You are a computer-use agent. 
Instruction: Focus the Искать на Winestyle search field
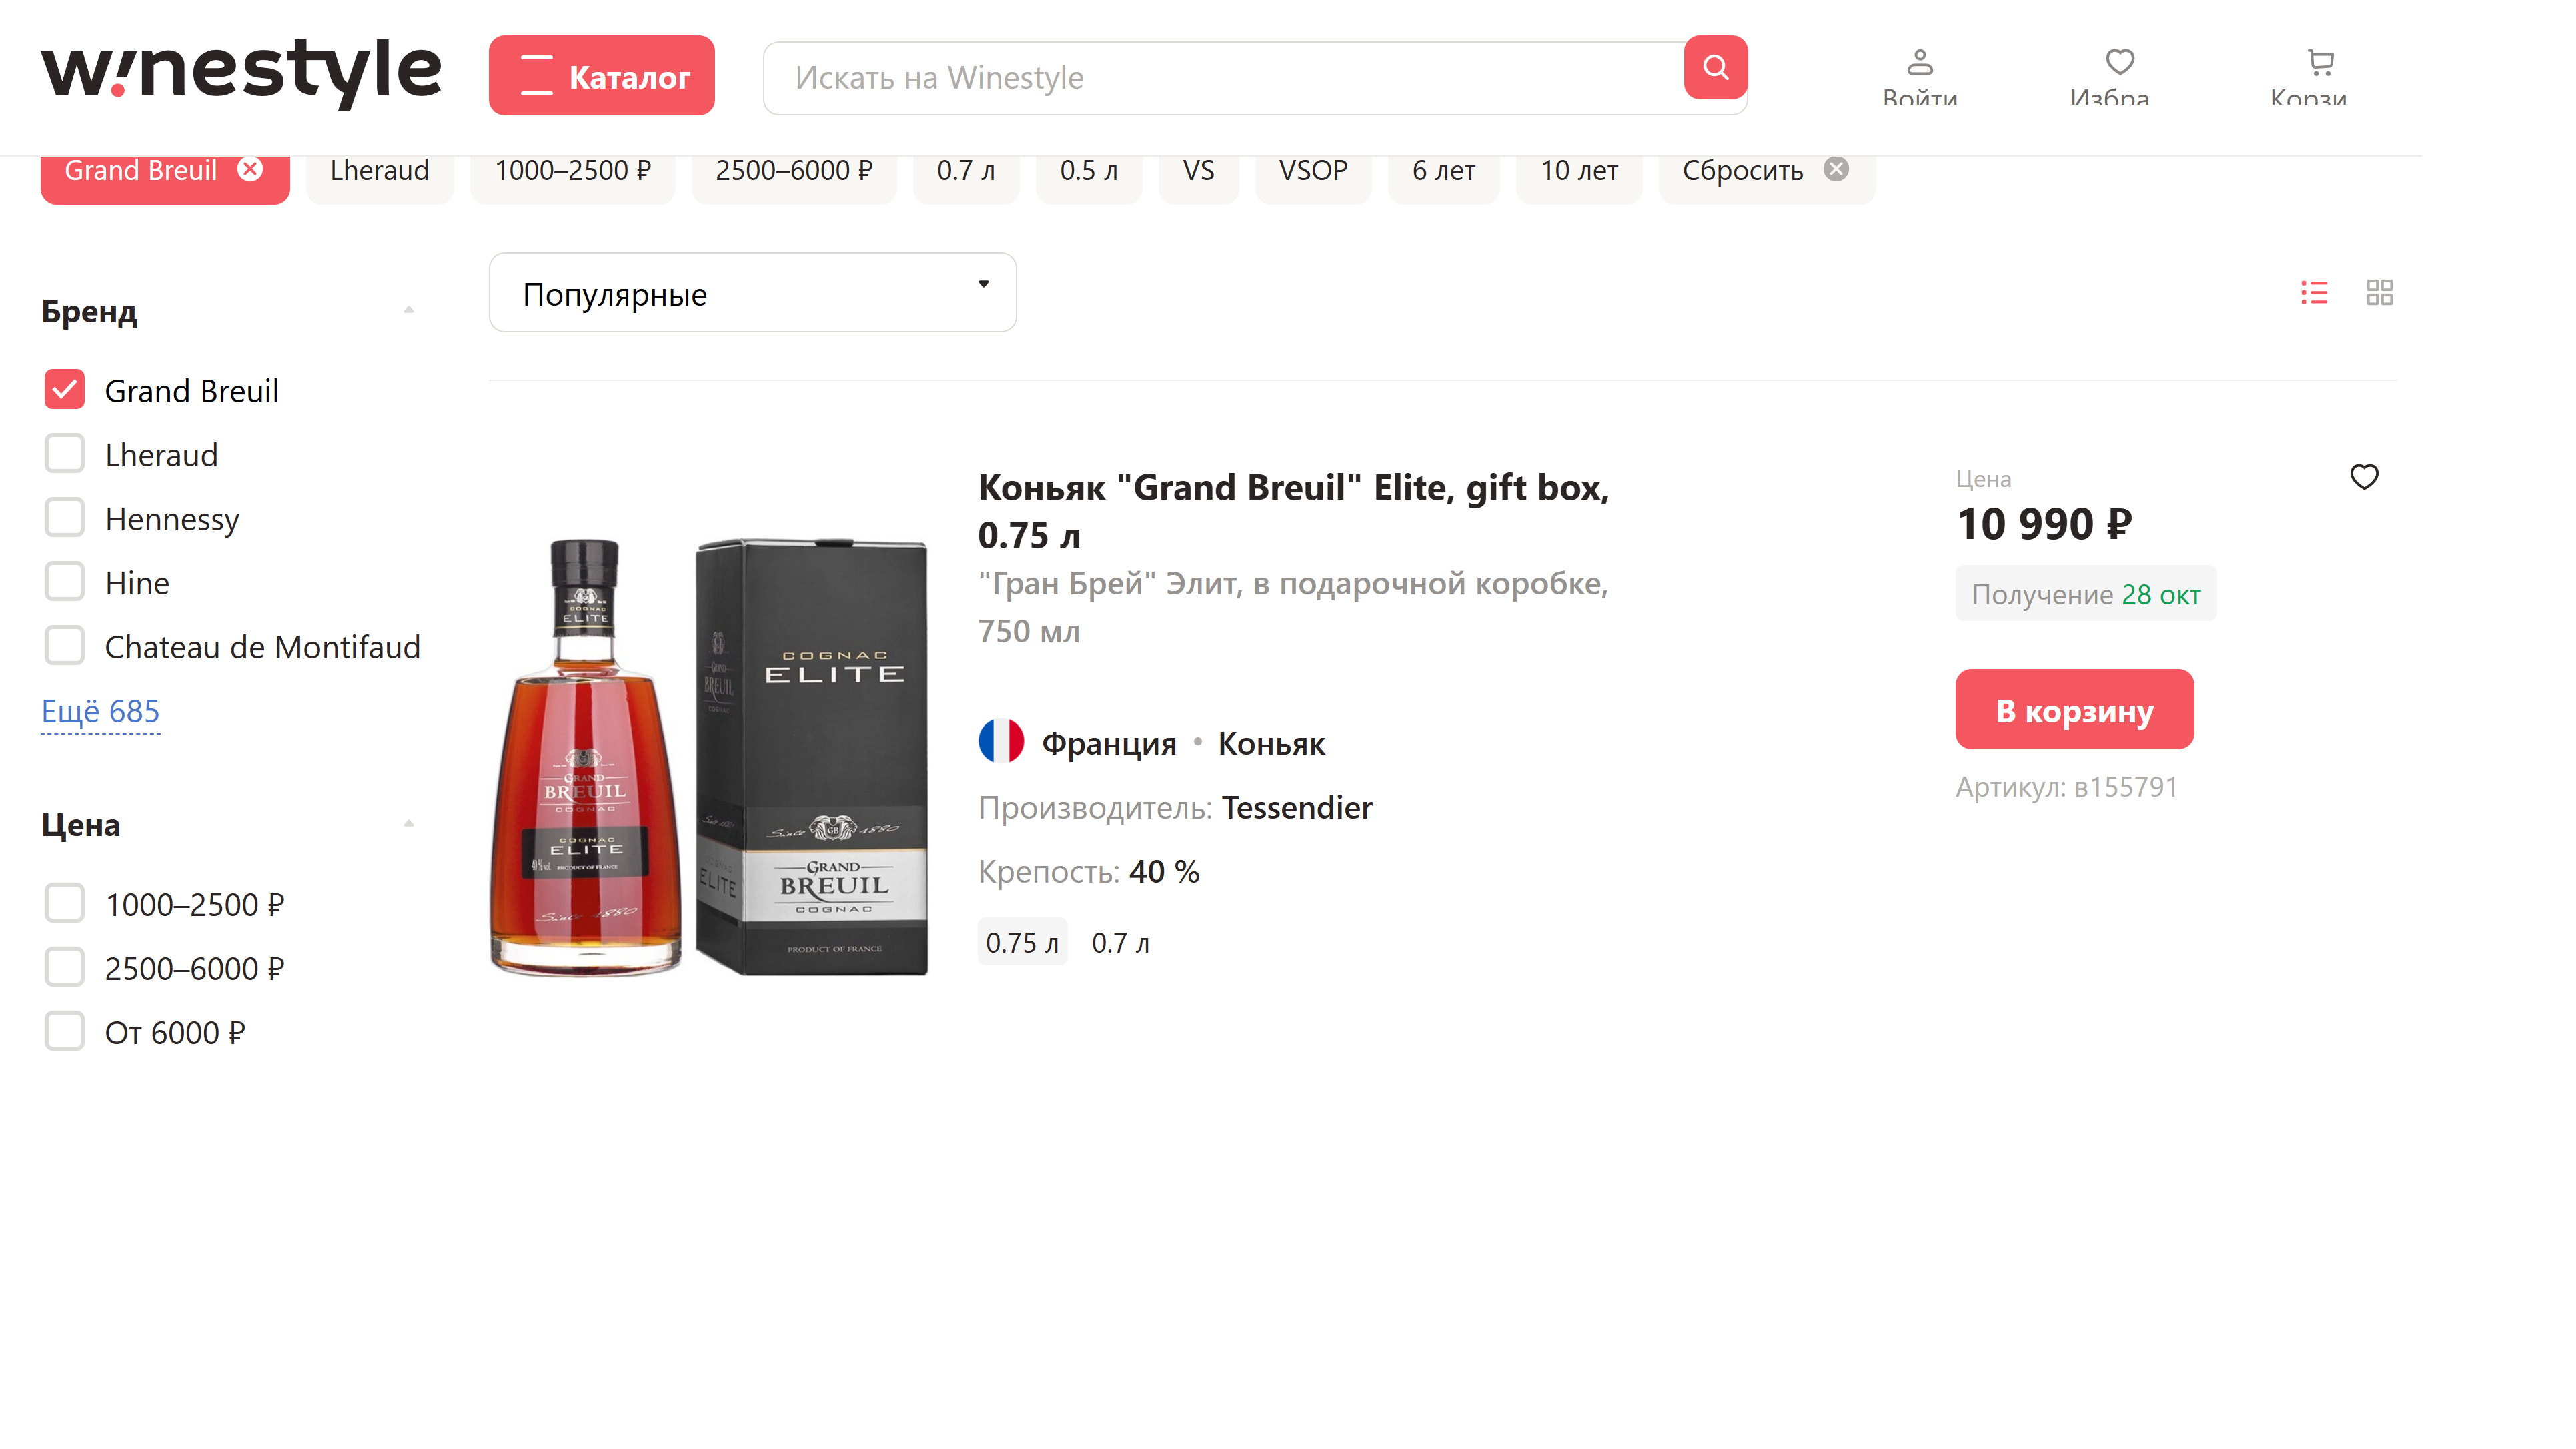click(x=1220, y=77)
